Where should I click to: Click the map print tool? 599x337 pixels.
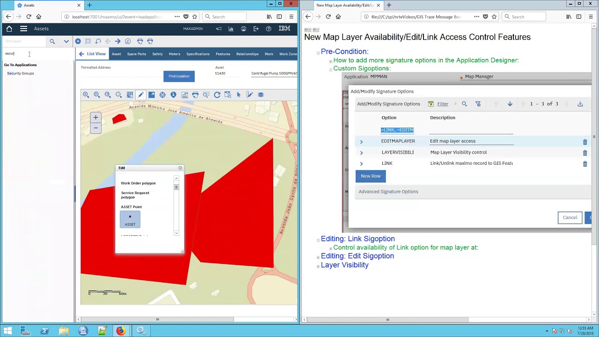(x=195, y=95)
